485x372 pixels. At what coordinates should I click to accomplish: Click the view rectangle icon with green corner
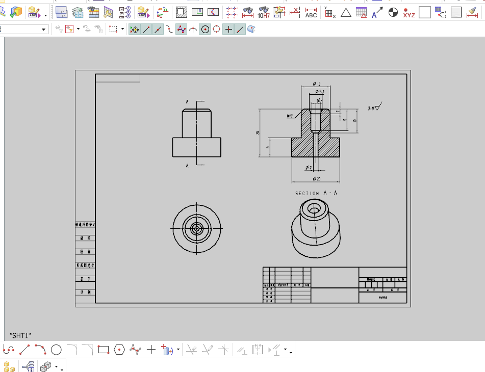point(197,12)
